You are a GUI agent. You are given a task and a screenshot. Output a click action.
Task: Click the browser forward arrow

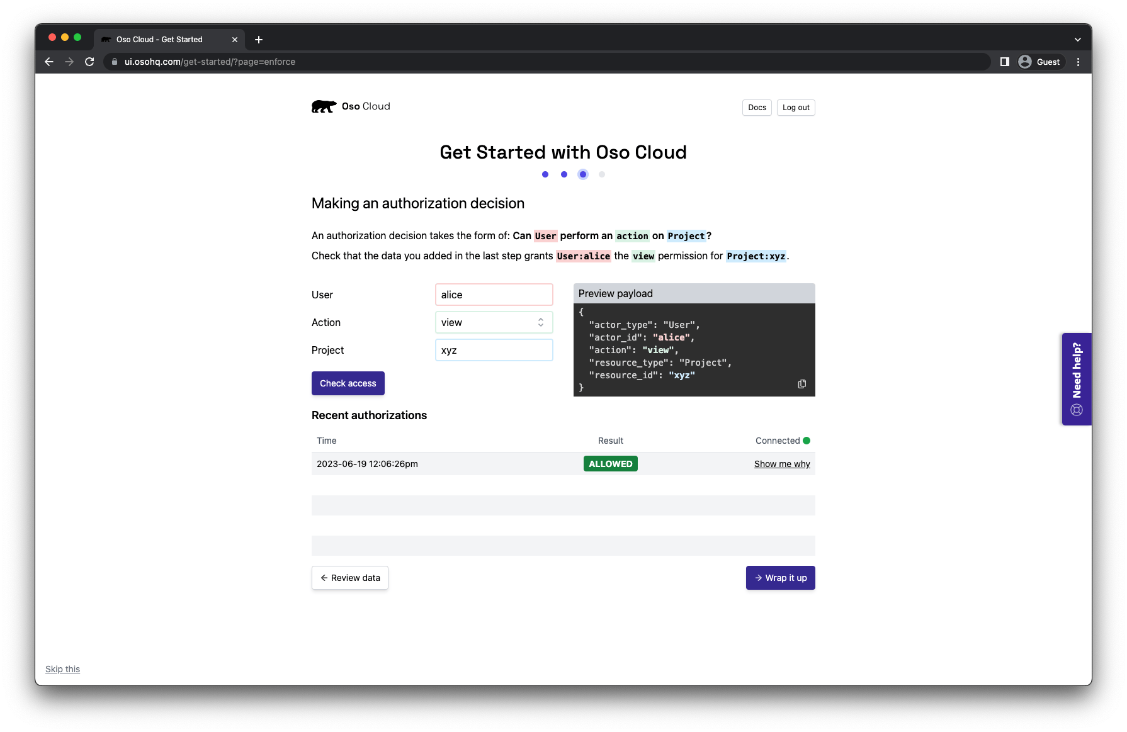pyautogui.click(x=69, y=62)
